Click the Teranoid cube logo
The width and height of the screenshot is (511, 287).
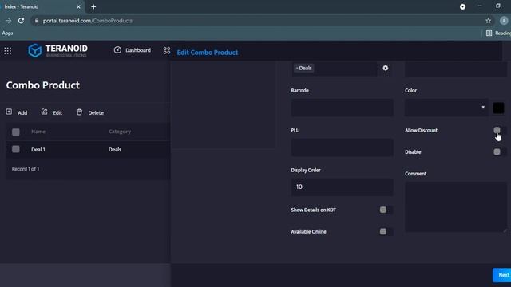(34, 50)
